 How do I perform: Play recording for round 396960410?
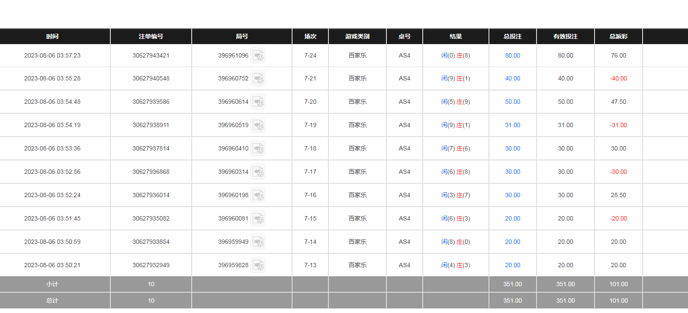coord(258,149)
